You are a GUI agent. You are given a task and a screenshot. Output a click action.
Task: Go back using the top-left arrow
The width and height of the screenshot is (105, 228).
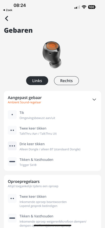pos(7,18)
